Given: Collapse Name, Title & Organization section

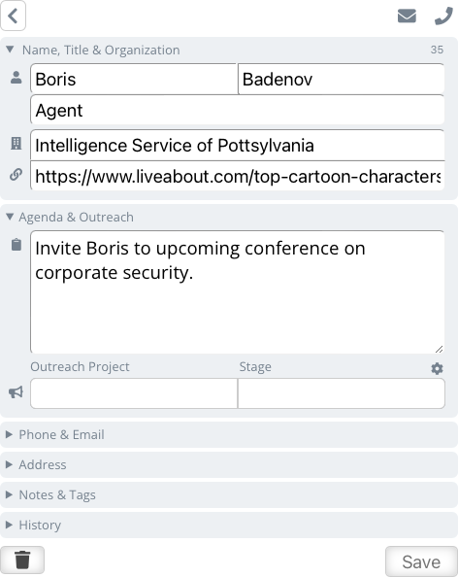Looking at the screenshot, I should (94, 51).
